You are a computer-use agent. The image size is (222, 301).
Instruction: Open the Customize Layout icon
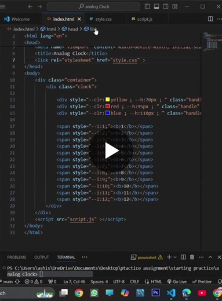click(175, 6)
